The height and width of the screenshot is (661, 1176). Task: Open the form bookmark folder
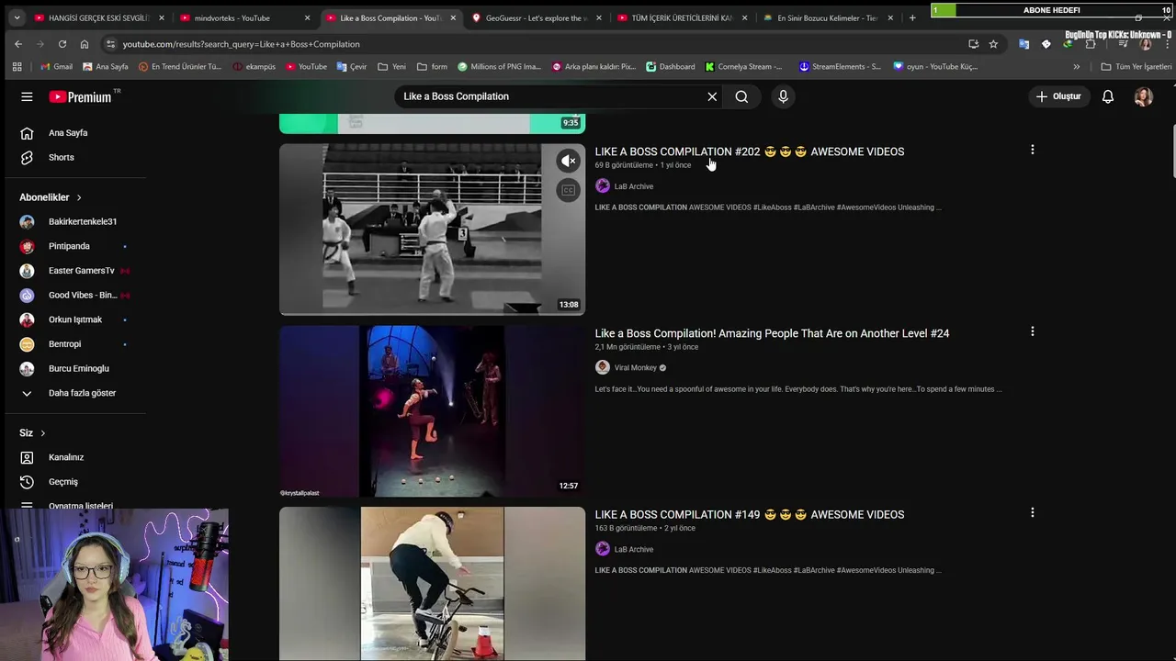[x=432, y=66]
